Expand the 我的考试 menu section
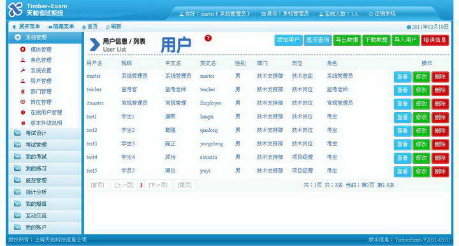Viewport: 459px width, 246px height. click(45, 157)
